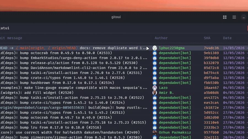Sort by the Date column header

tap(227, 38)
